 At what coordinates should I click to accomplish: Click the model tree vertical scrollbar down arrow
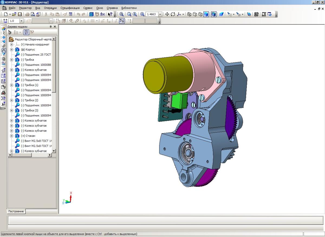point(54,151)
